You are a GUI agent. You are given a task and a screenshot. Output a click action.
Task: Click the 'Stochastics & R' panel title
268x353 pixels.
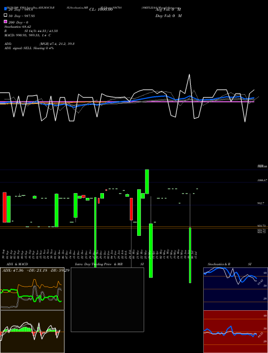[x=219, y=264]
